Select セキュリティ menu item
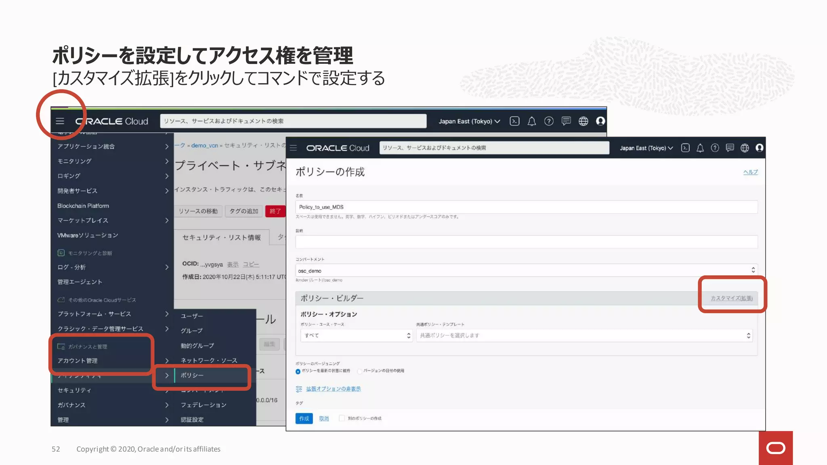 point(74,390)
